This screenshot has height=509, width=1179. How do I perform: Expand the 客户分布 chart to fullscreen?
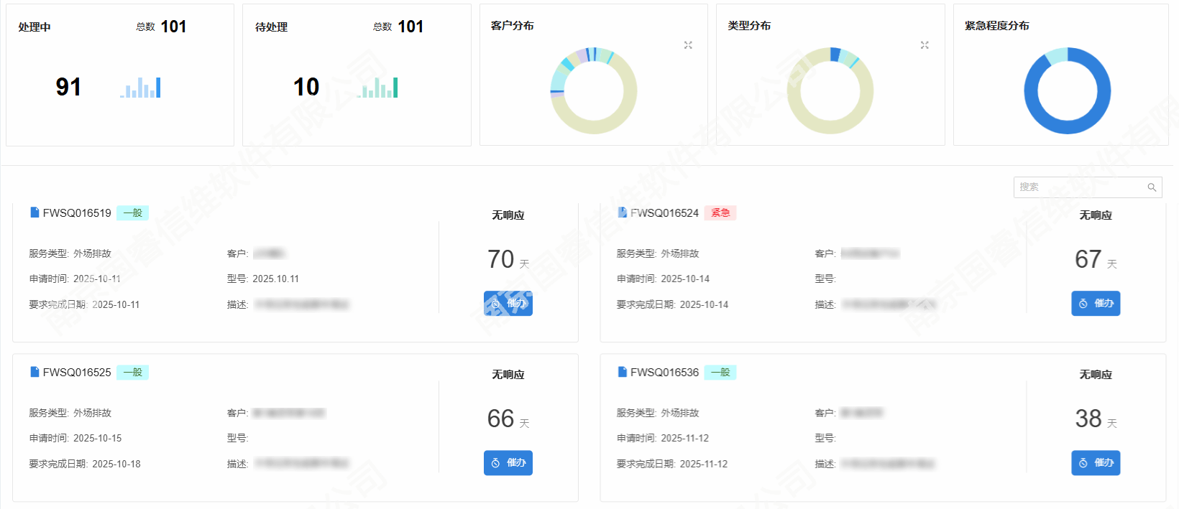(x=688, y=45)
